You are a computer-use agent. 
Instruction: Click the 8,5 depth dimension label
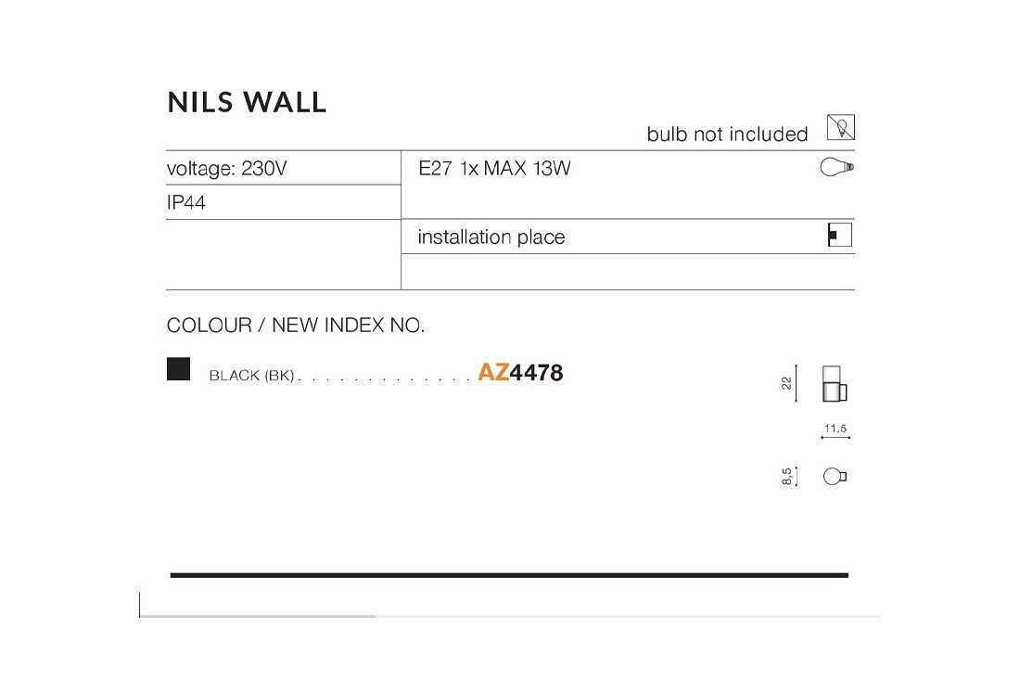point(786,477)
